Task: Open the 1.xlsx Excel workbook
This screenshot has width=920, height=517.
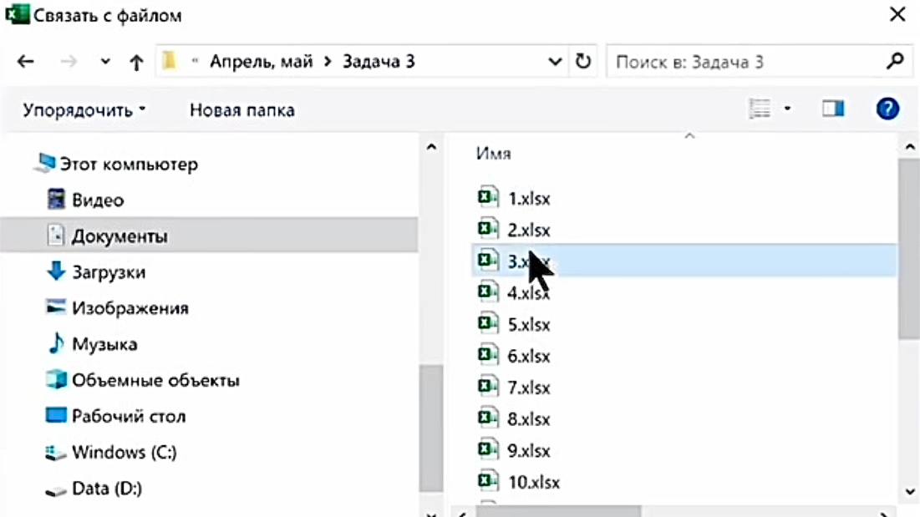Action: 526,197
